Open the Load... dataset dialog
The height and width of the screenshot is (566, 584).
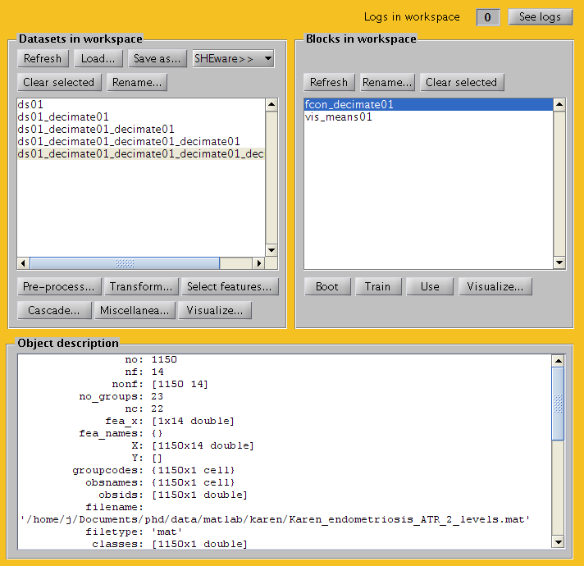pyautogui.click(x=98, y=58)
